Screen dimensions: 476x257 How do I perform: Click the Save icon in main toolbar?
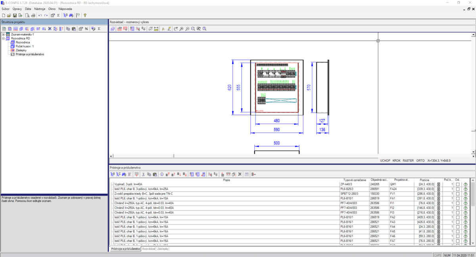15,15
